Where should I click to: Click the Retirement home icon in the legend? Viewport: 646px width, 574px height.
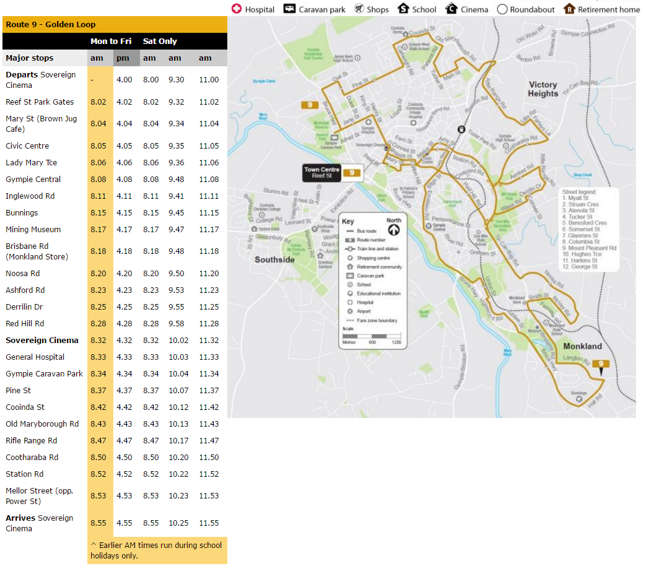coord(569,9)
